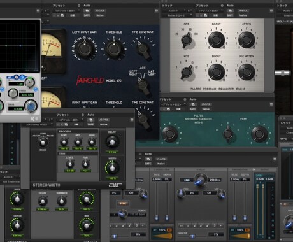Click Stereo Width WIDTH knob
This screenshot has width=293, height=242.
click(x=112, y=168)
